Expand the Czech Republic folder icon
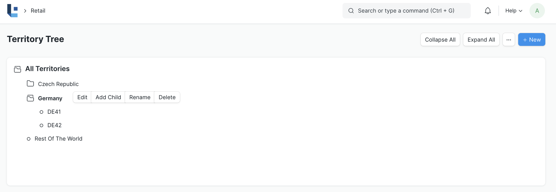 (30, 84)
